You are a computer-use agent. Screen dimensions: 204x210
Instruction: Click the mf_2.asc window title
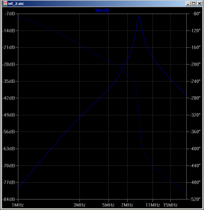tap(16, 3)
